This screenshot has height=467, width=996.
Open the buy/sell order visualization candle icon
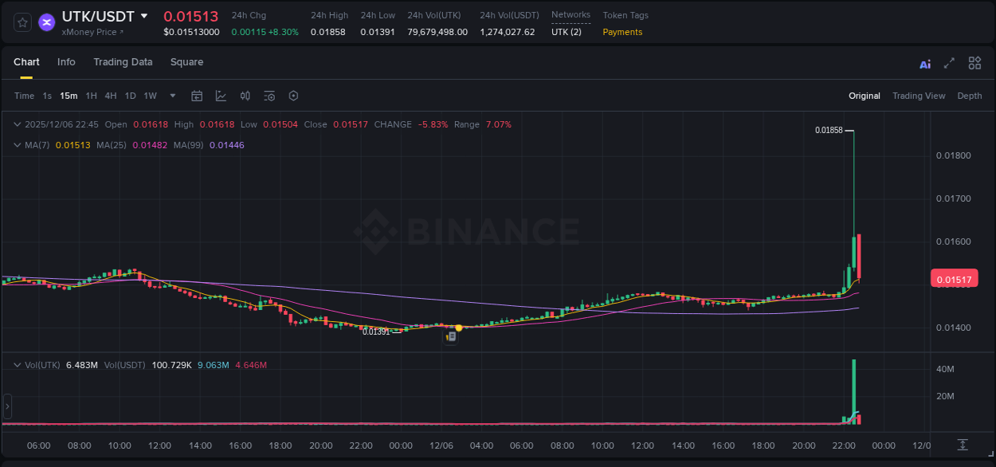[245, 96]
